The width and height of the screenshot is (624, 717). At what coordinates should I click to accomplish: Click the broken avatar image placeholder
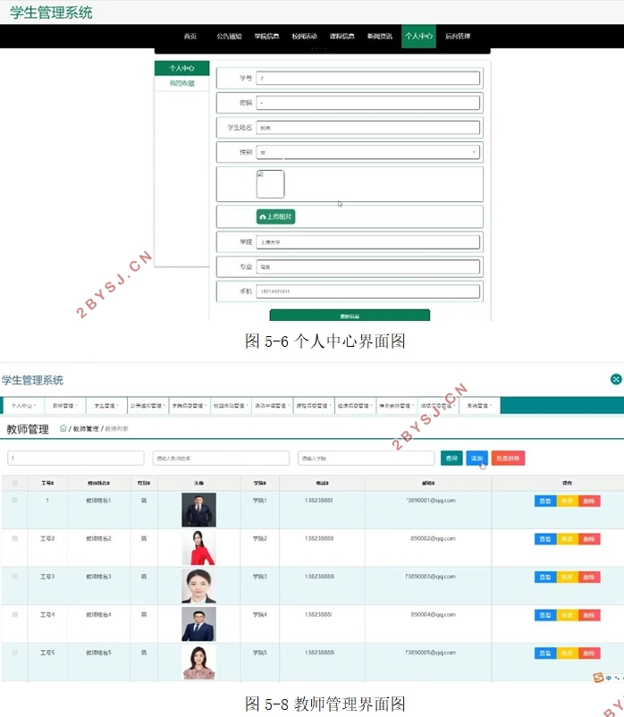(270, 184)
